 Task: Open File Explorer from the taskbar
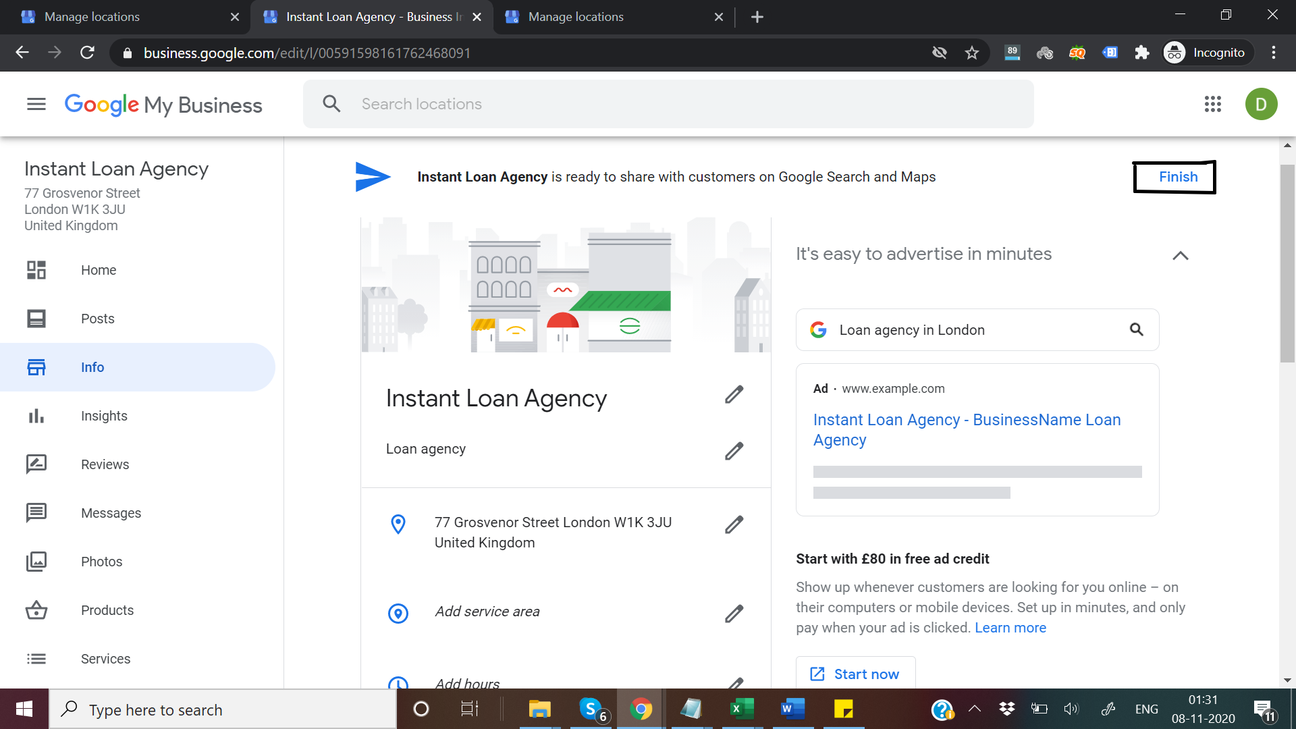point(539,709)
